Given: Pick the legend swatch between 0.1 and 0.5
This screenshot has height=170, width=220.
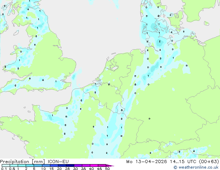Looking at the screenshot, I should click(6, 165).
